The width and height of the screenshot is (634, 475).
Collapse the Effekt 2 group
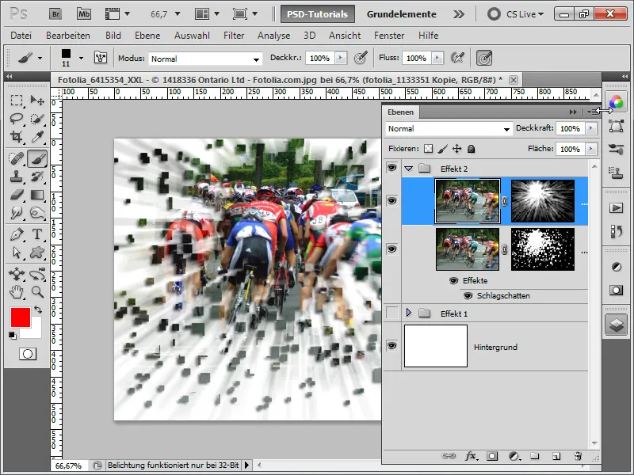coord(408,169)
